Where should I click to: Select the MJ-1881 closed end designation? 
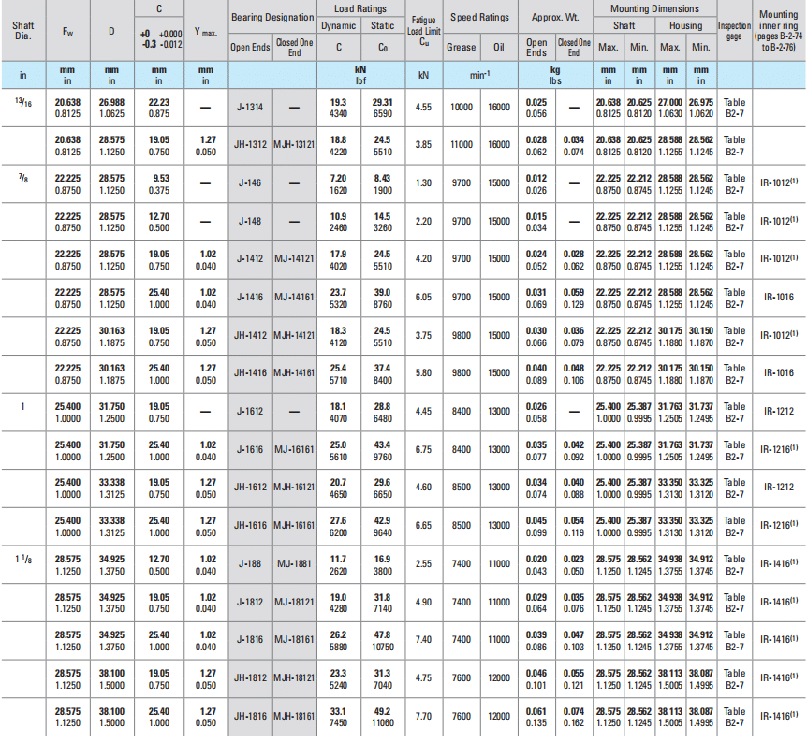click(x=294, y=564)
